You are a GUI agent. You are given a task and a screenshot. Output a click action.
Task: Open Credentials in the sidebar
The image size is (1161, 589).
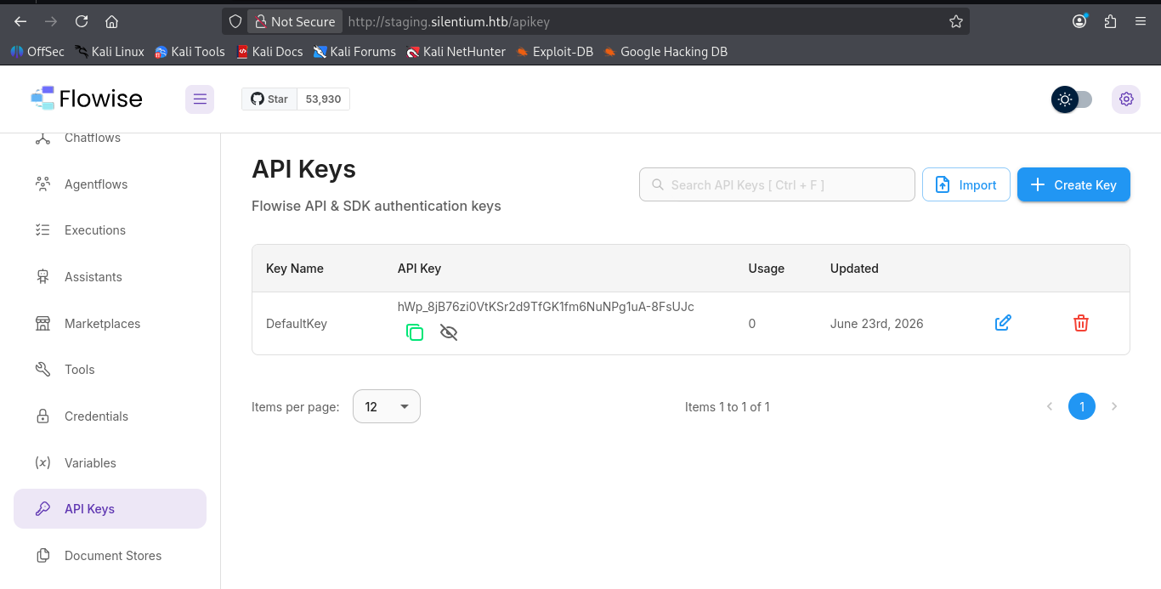[110, 416]
